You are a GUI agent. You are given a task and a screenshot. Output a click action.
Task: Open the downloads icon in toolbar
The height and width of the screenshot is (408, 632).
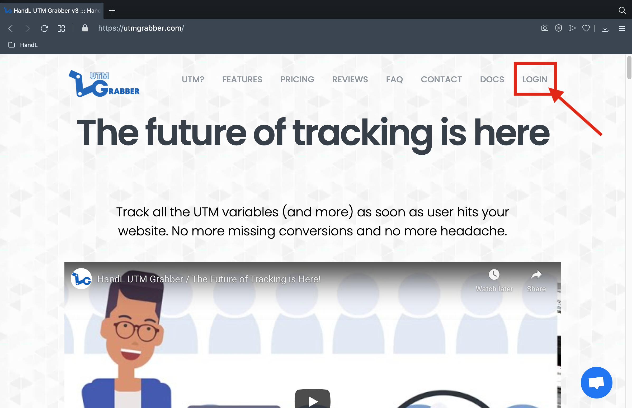pos(605,28)
